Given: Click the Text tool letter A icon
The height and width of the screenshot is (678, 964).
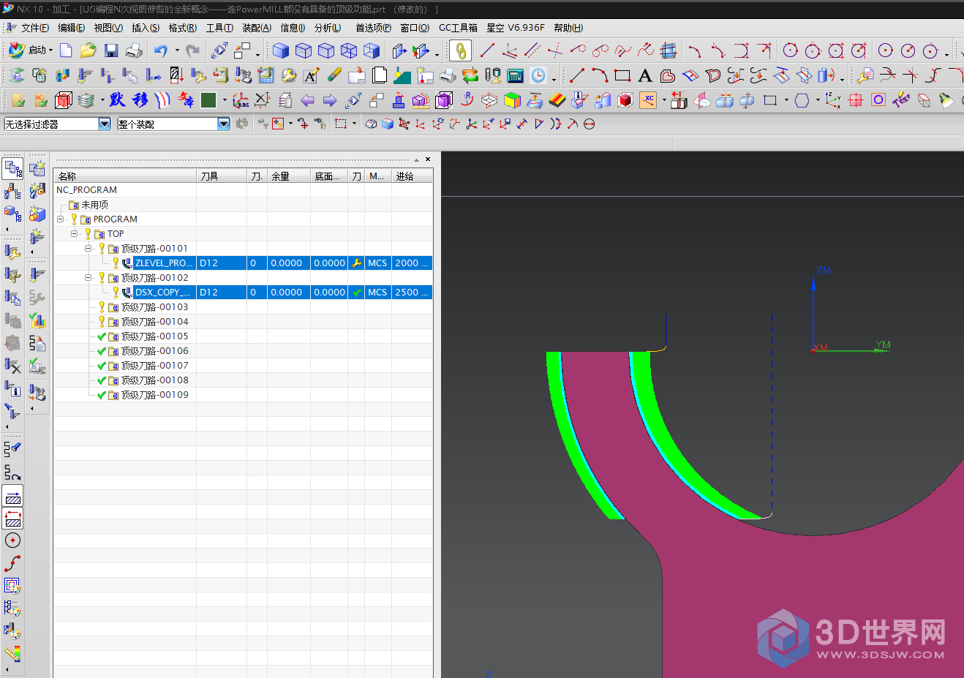Looking at the screenshot, I should tap(644, 75).
